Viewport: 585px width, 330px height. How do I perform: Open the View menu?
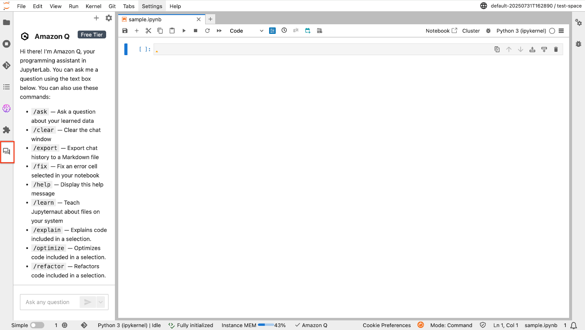tap(56, 6)
